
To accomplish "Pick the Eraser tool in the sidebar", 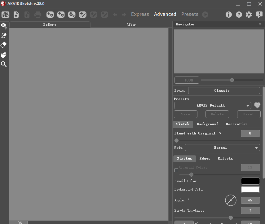I will (4, 45).
